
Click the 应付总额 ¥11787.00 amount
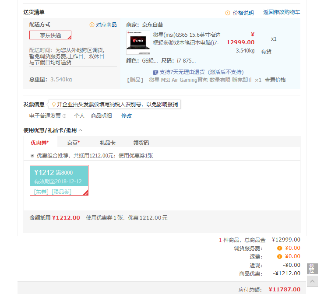pos(285,290)
